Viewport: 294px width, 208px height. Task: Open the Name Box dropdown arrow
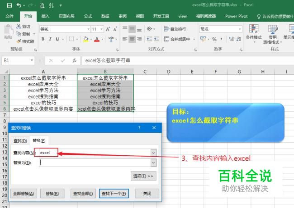click(32, 60)
